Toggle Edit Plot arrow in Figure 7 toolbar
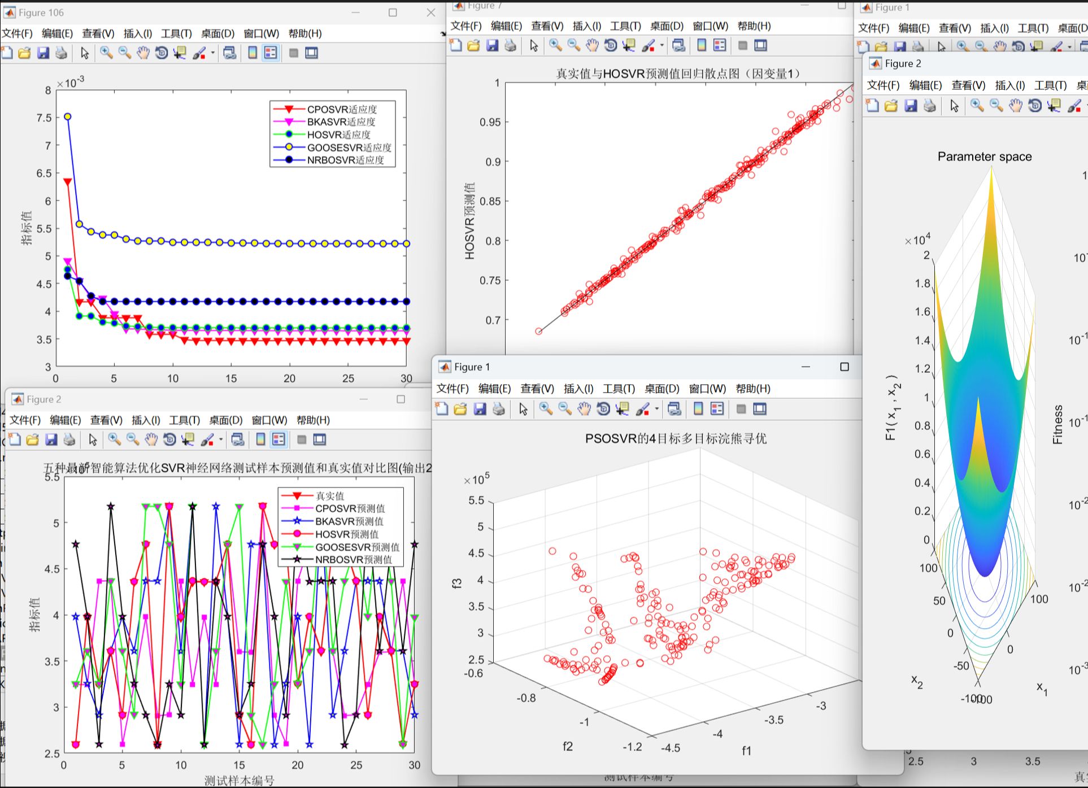The image size is (1088, 788). [x=534, y=46]
